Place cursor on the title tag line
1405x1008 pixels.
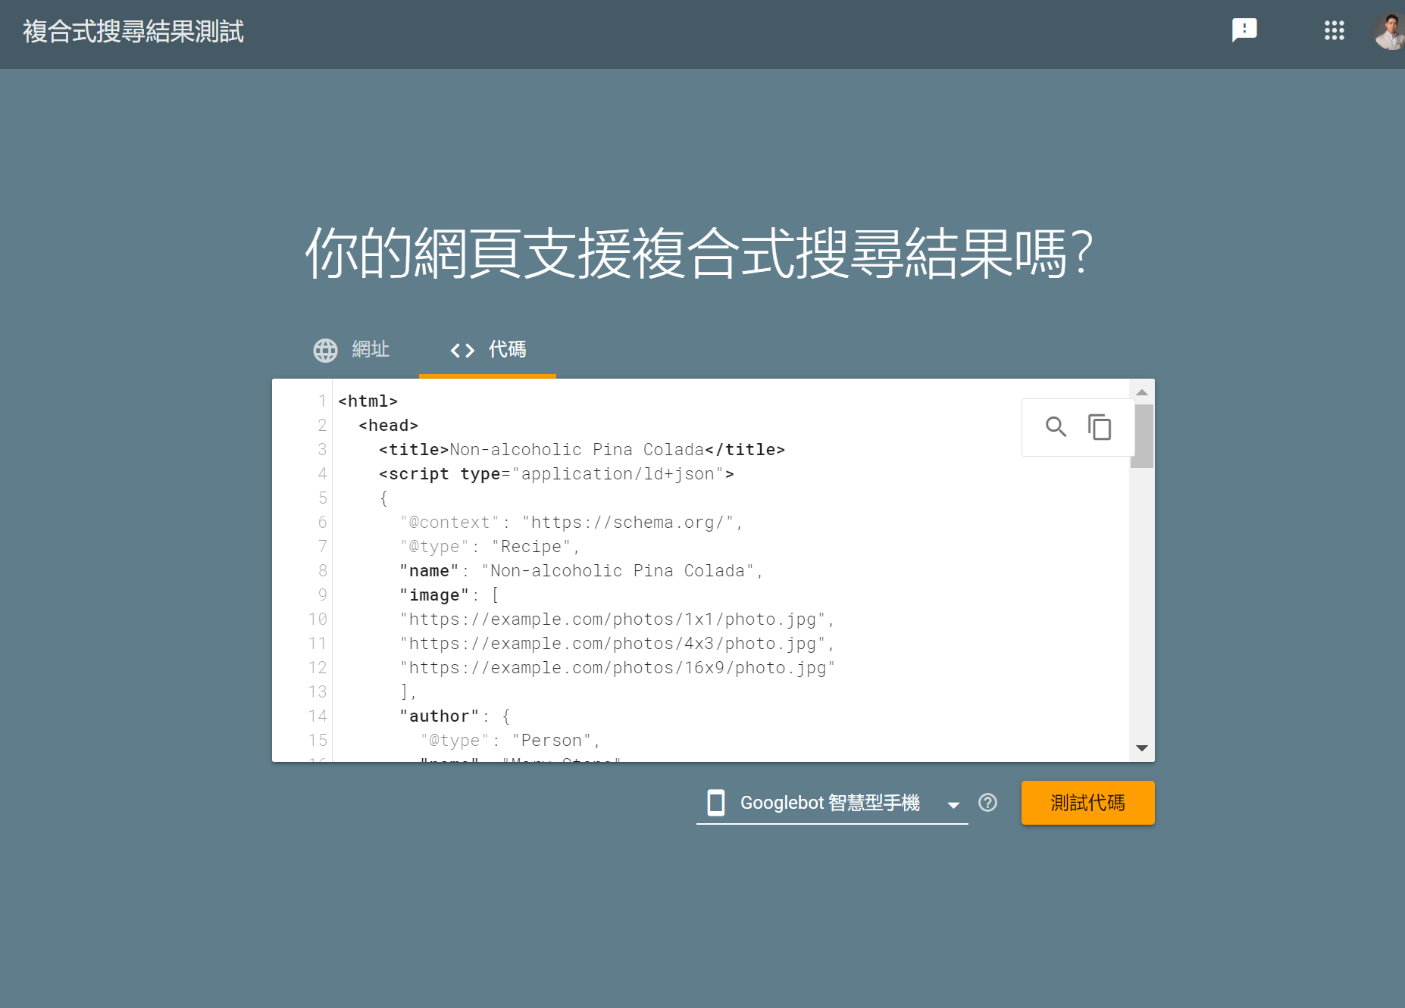point(581,450)
